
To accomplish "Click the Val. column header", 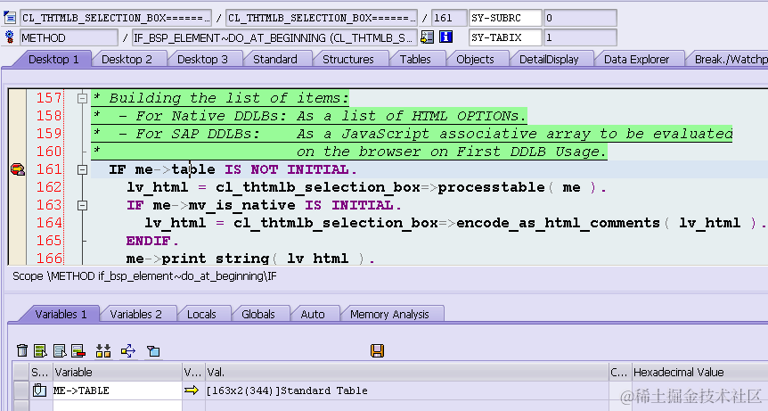I will (406, 373).
